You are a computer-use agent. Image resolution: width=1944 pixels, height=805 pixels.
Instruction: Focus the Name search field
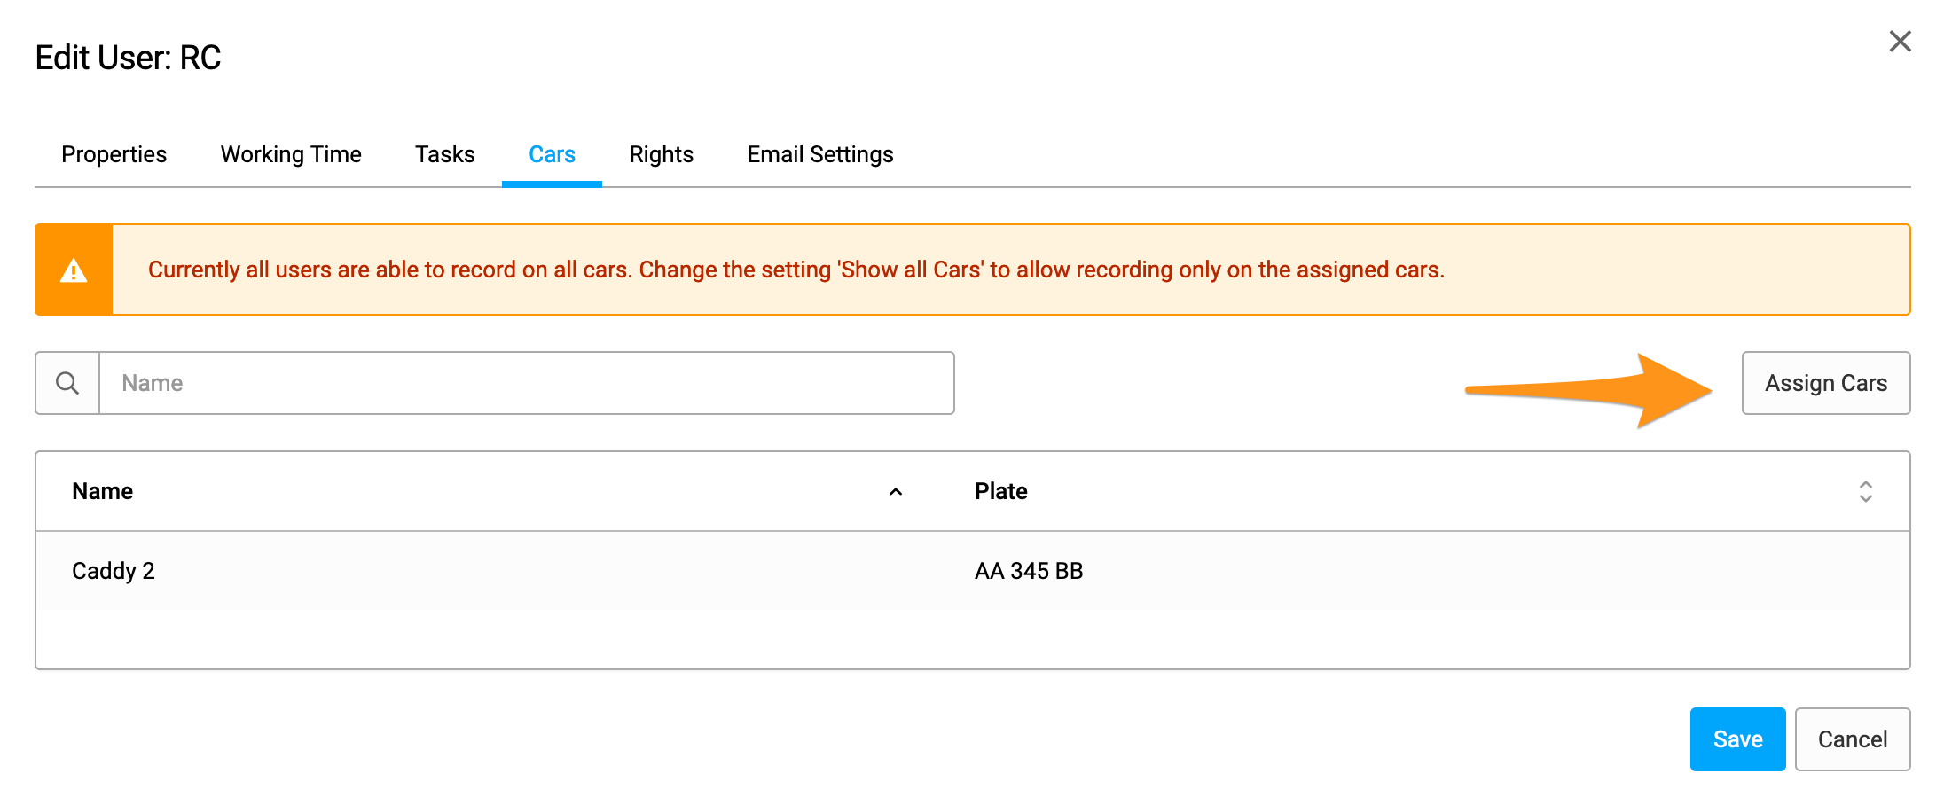tap(527, 383)
